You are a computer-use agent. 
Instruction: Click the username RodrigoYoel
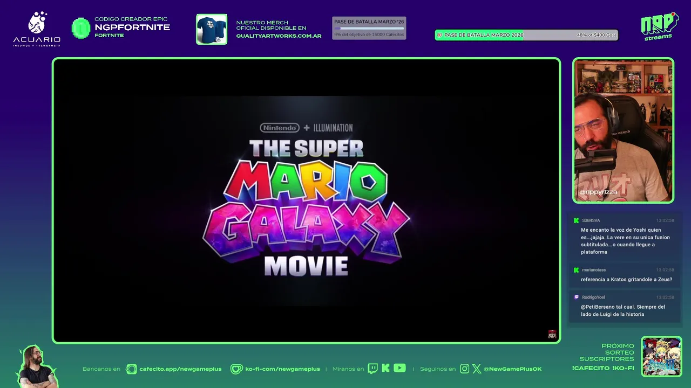(x=593, y=297)
